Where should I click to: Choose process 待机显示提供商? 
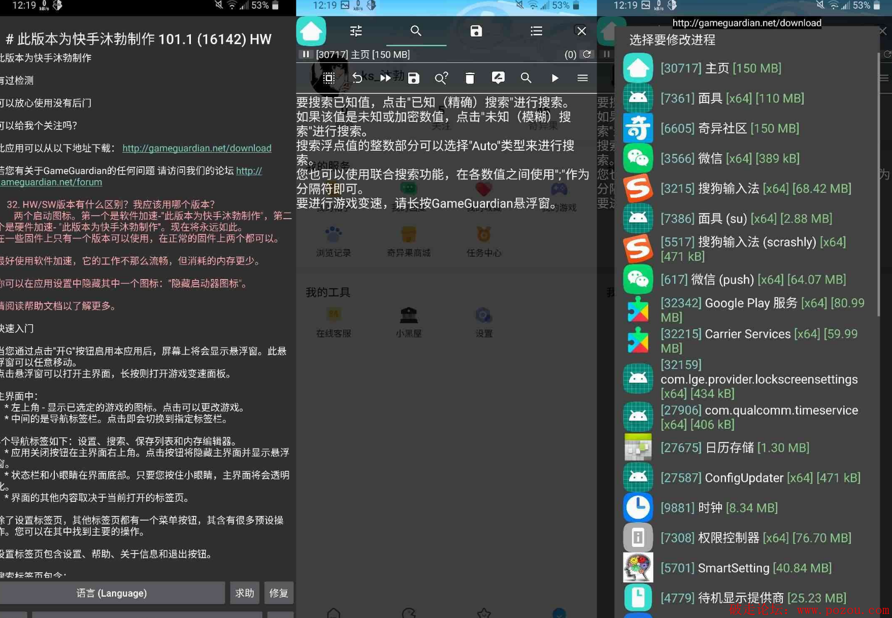[x=746, y=598]
